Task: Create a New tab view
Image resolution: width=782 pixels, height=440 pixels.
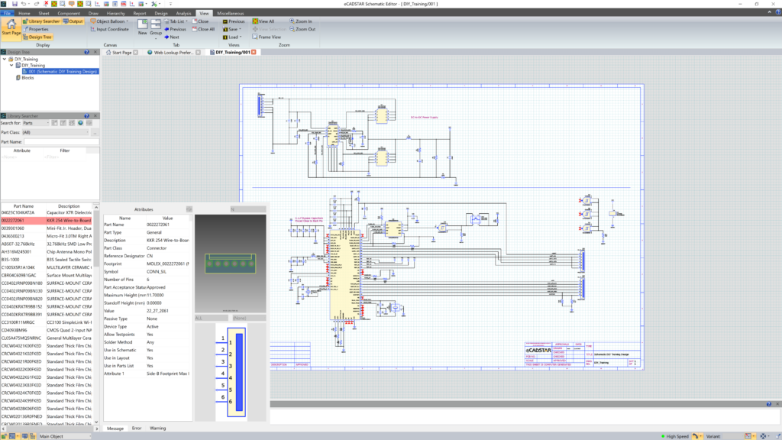Action: click(143, 27)
